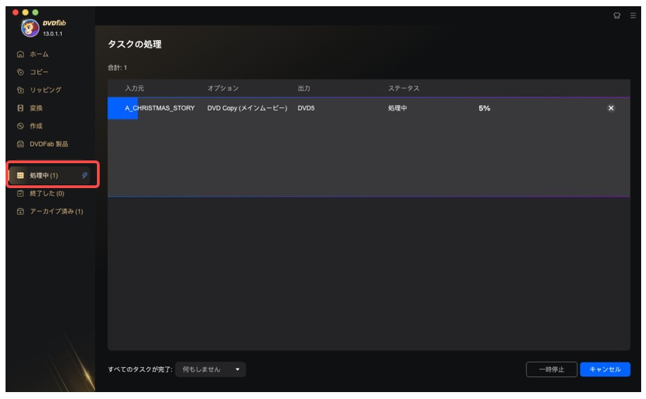Click the タスクの処理 heading
The image size is (646, 399).
pyautogui.click(x=134, y=44)
